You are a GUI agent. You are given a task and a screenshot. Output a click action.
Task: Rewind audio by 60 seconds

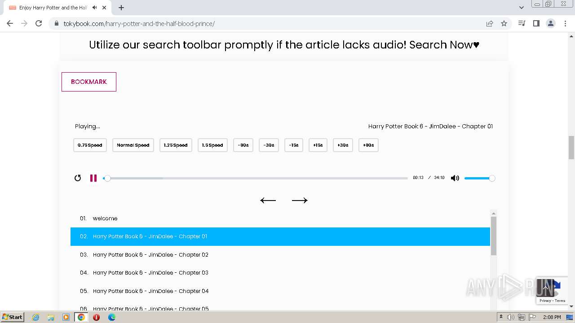click(243, 145)
